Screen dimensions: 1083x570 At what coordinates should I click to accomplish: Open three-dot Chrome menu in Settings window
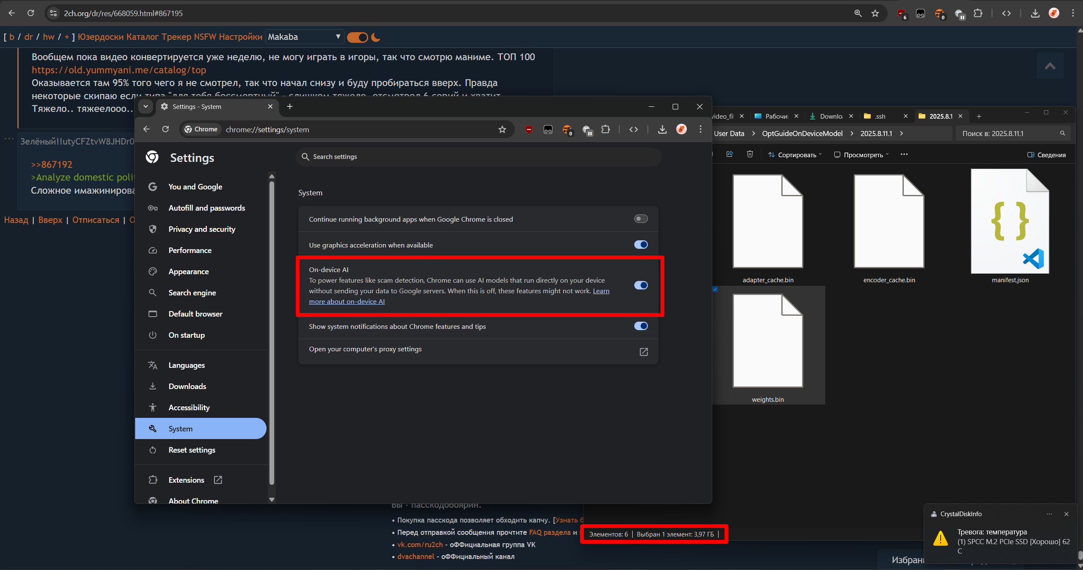tap(700, 129)
